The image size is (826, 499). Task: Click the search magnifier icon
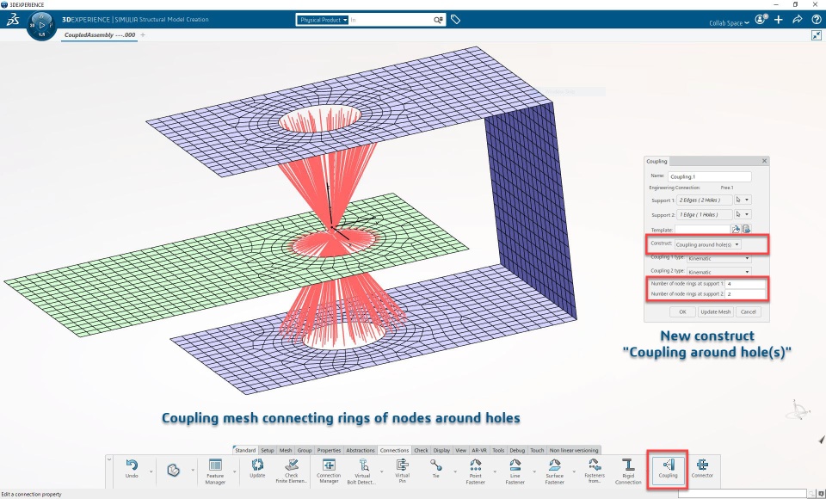click(438, 20)
